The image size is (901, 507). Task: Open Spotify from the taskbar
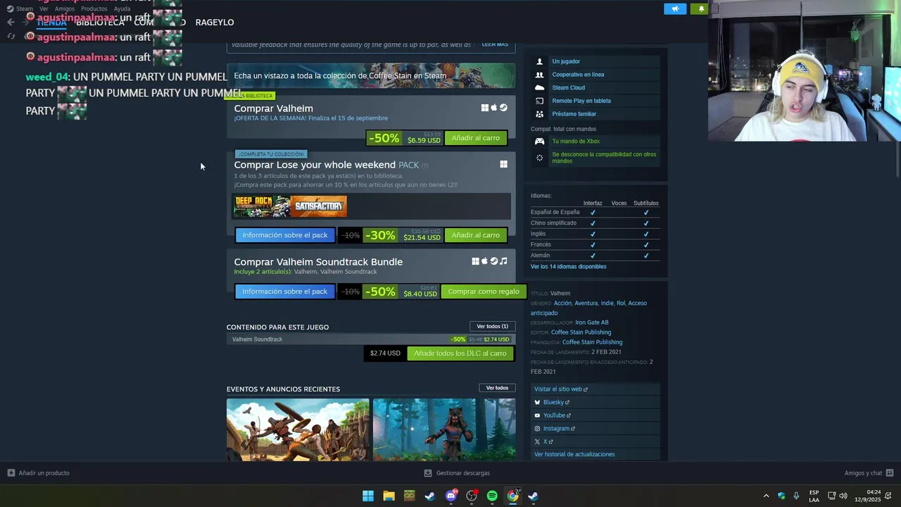pyautogui.click(x=492, y=496)
